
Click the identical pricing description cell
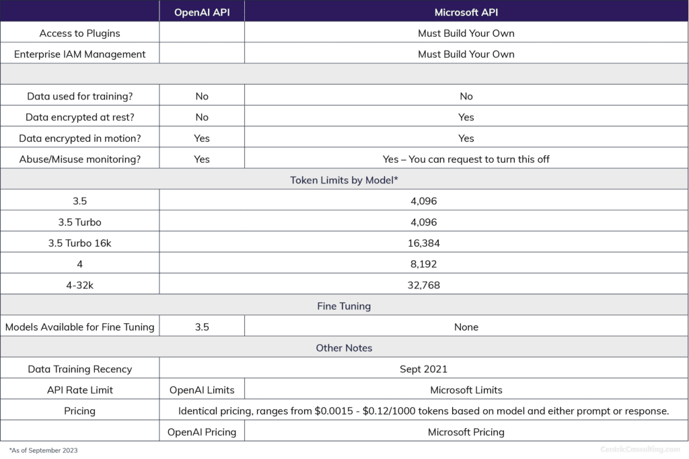coord(424,411)
